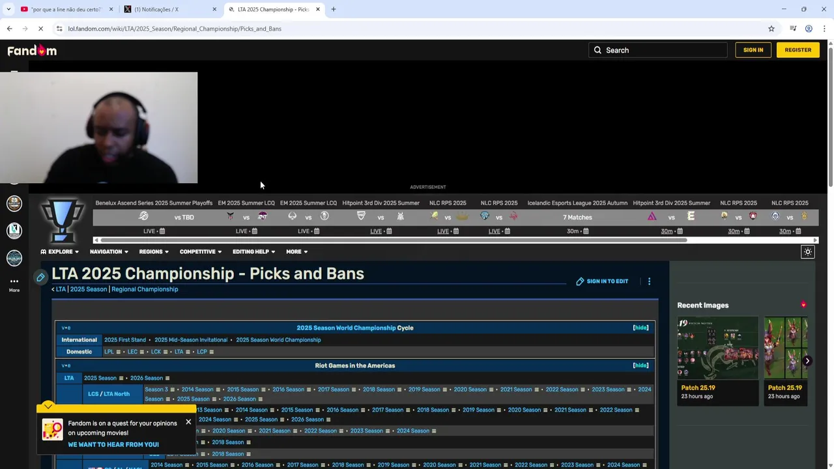This screenshot has height=469, width=834.
Task: Click the red icon next to Recent Images
Action: 803,305
